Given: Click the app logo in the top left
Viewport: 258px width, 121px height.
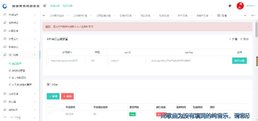Looking at the screenshot, I should click(x=5, y=6).
